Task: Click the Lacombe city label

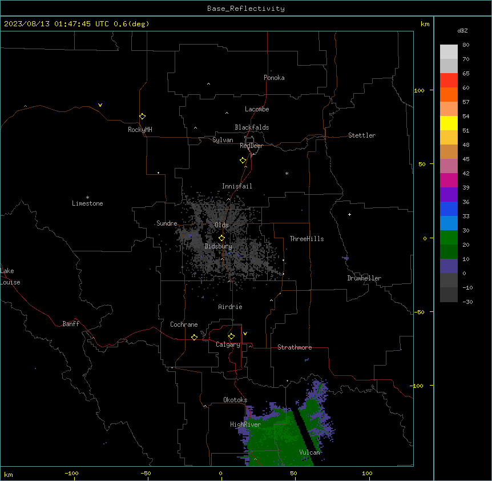Action: (x=257, y=109)
